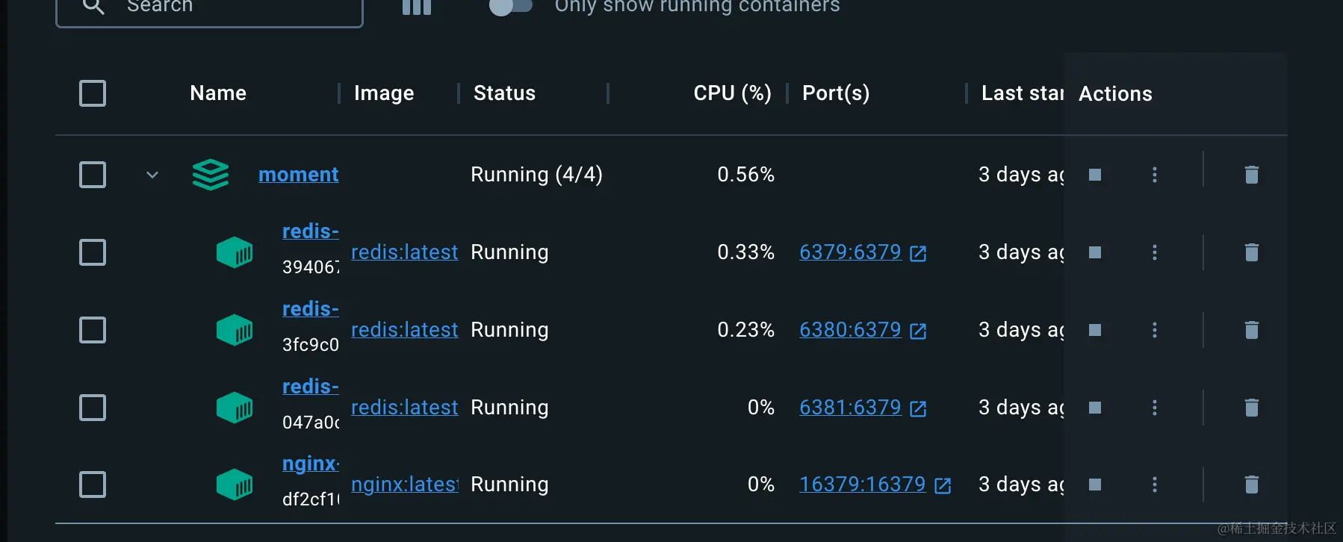Open more actions for redis 6381:6379 row

(1155, 408)
